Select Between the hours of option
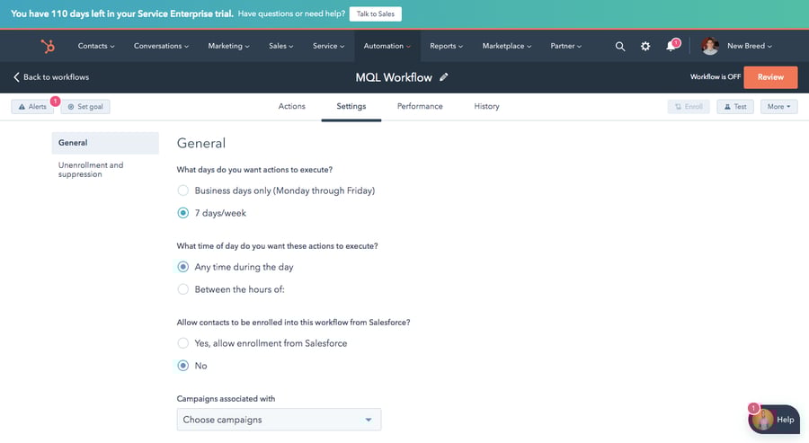The image size is (809, 443). click(x=182, y=289)
